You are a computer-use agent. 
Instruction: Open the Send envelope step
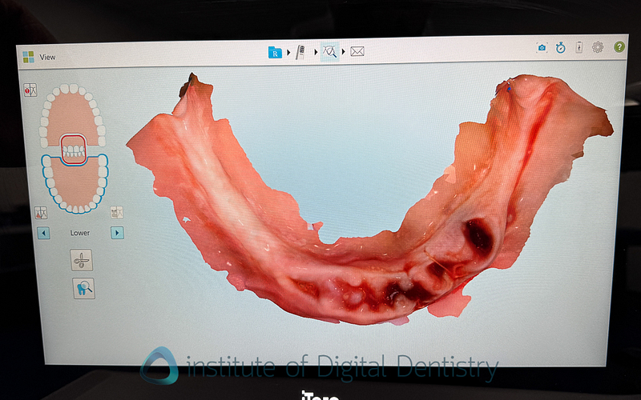pyautogui.click(x=357, y=52)
